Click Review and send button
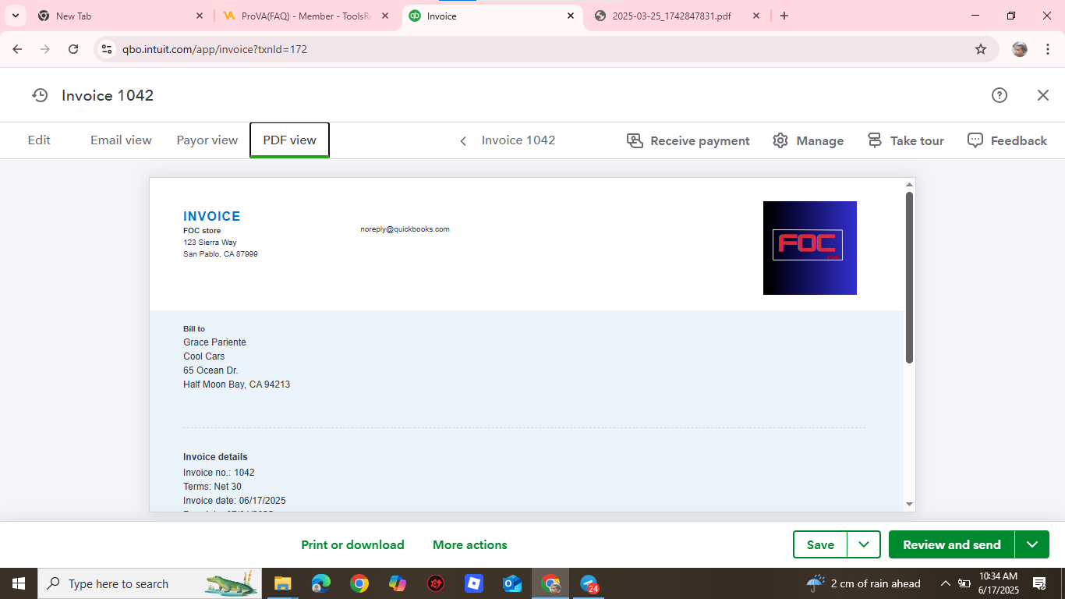This screenshot has height=599, width=1065. click(952, 544)
